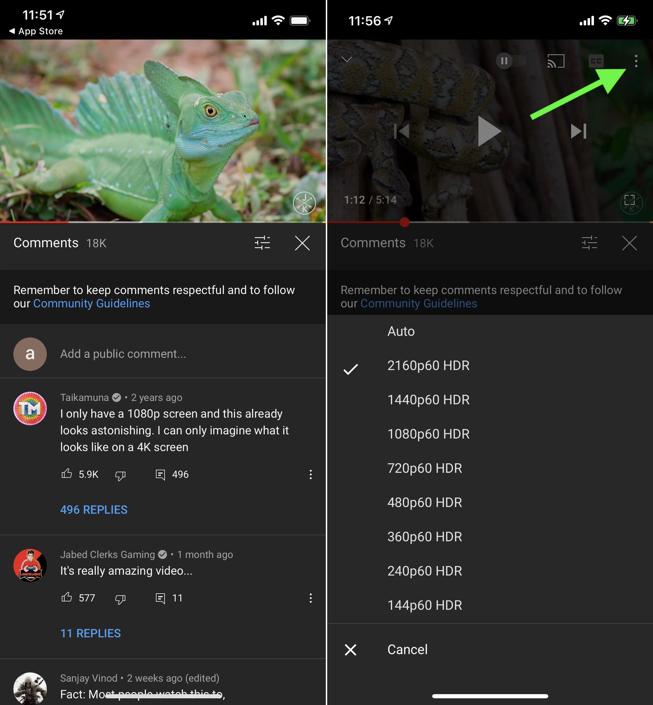
Task: Select Auto quality option
Action: (x=401, y=331)
